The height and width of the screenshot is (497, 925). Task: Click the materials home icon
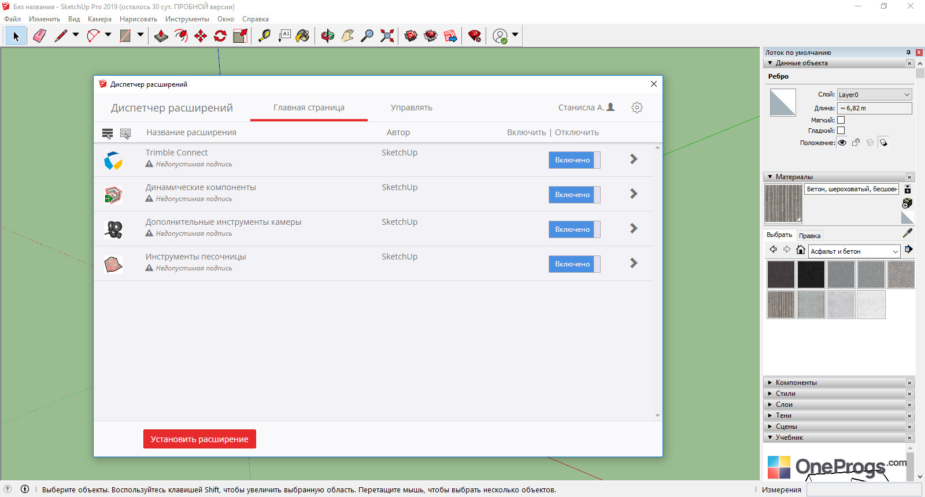pos(801,250)
